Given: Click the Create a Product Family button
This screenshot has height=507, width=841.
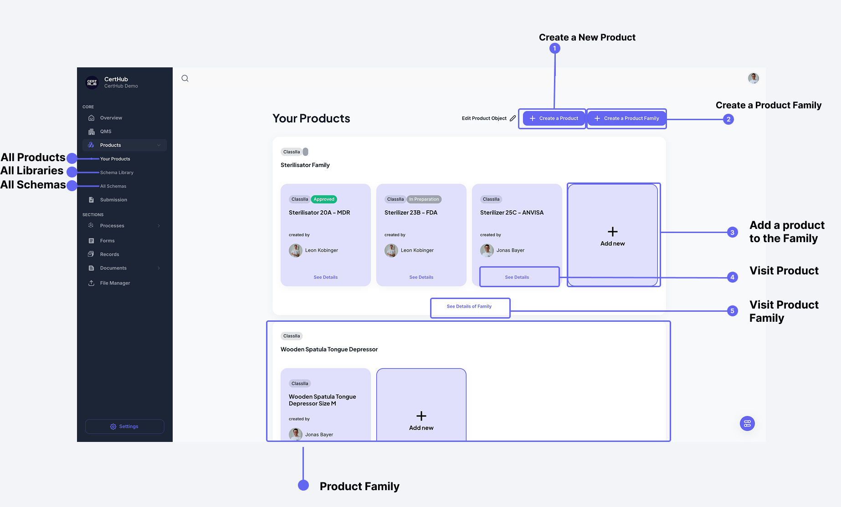Looking at the screenshot, I should pyautogui.click(x=626, y=118).
